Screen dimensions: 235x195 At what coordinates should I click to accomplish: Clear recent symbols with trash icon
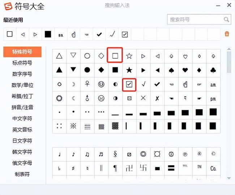click(227, 34)
